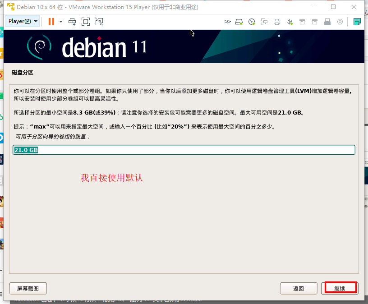
Task: Open the Player(P) menu
Action: click(23, 21)
